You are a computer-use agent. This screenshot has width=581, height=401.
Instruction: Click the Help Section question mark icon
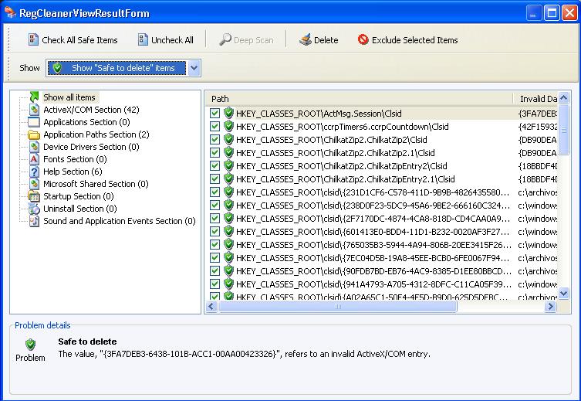(x=34, y=172)
